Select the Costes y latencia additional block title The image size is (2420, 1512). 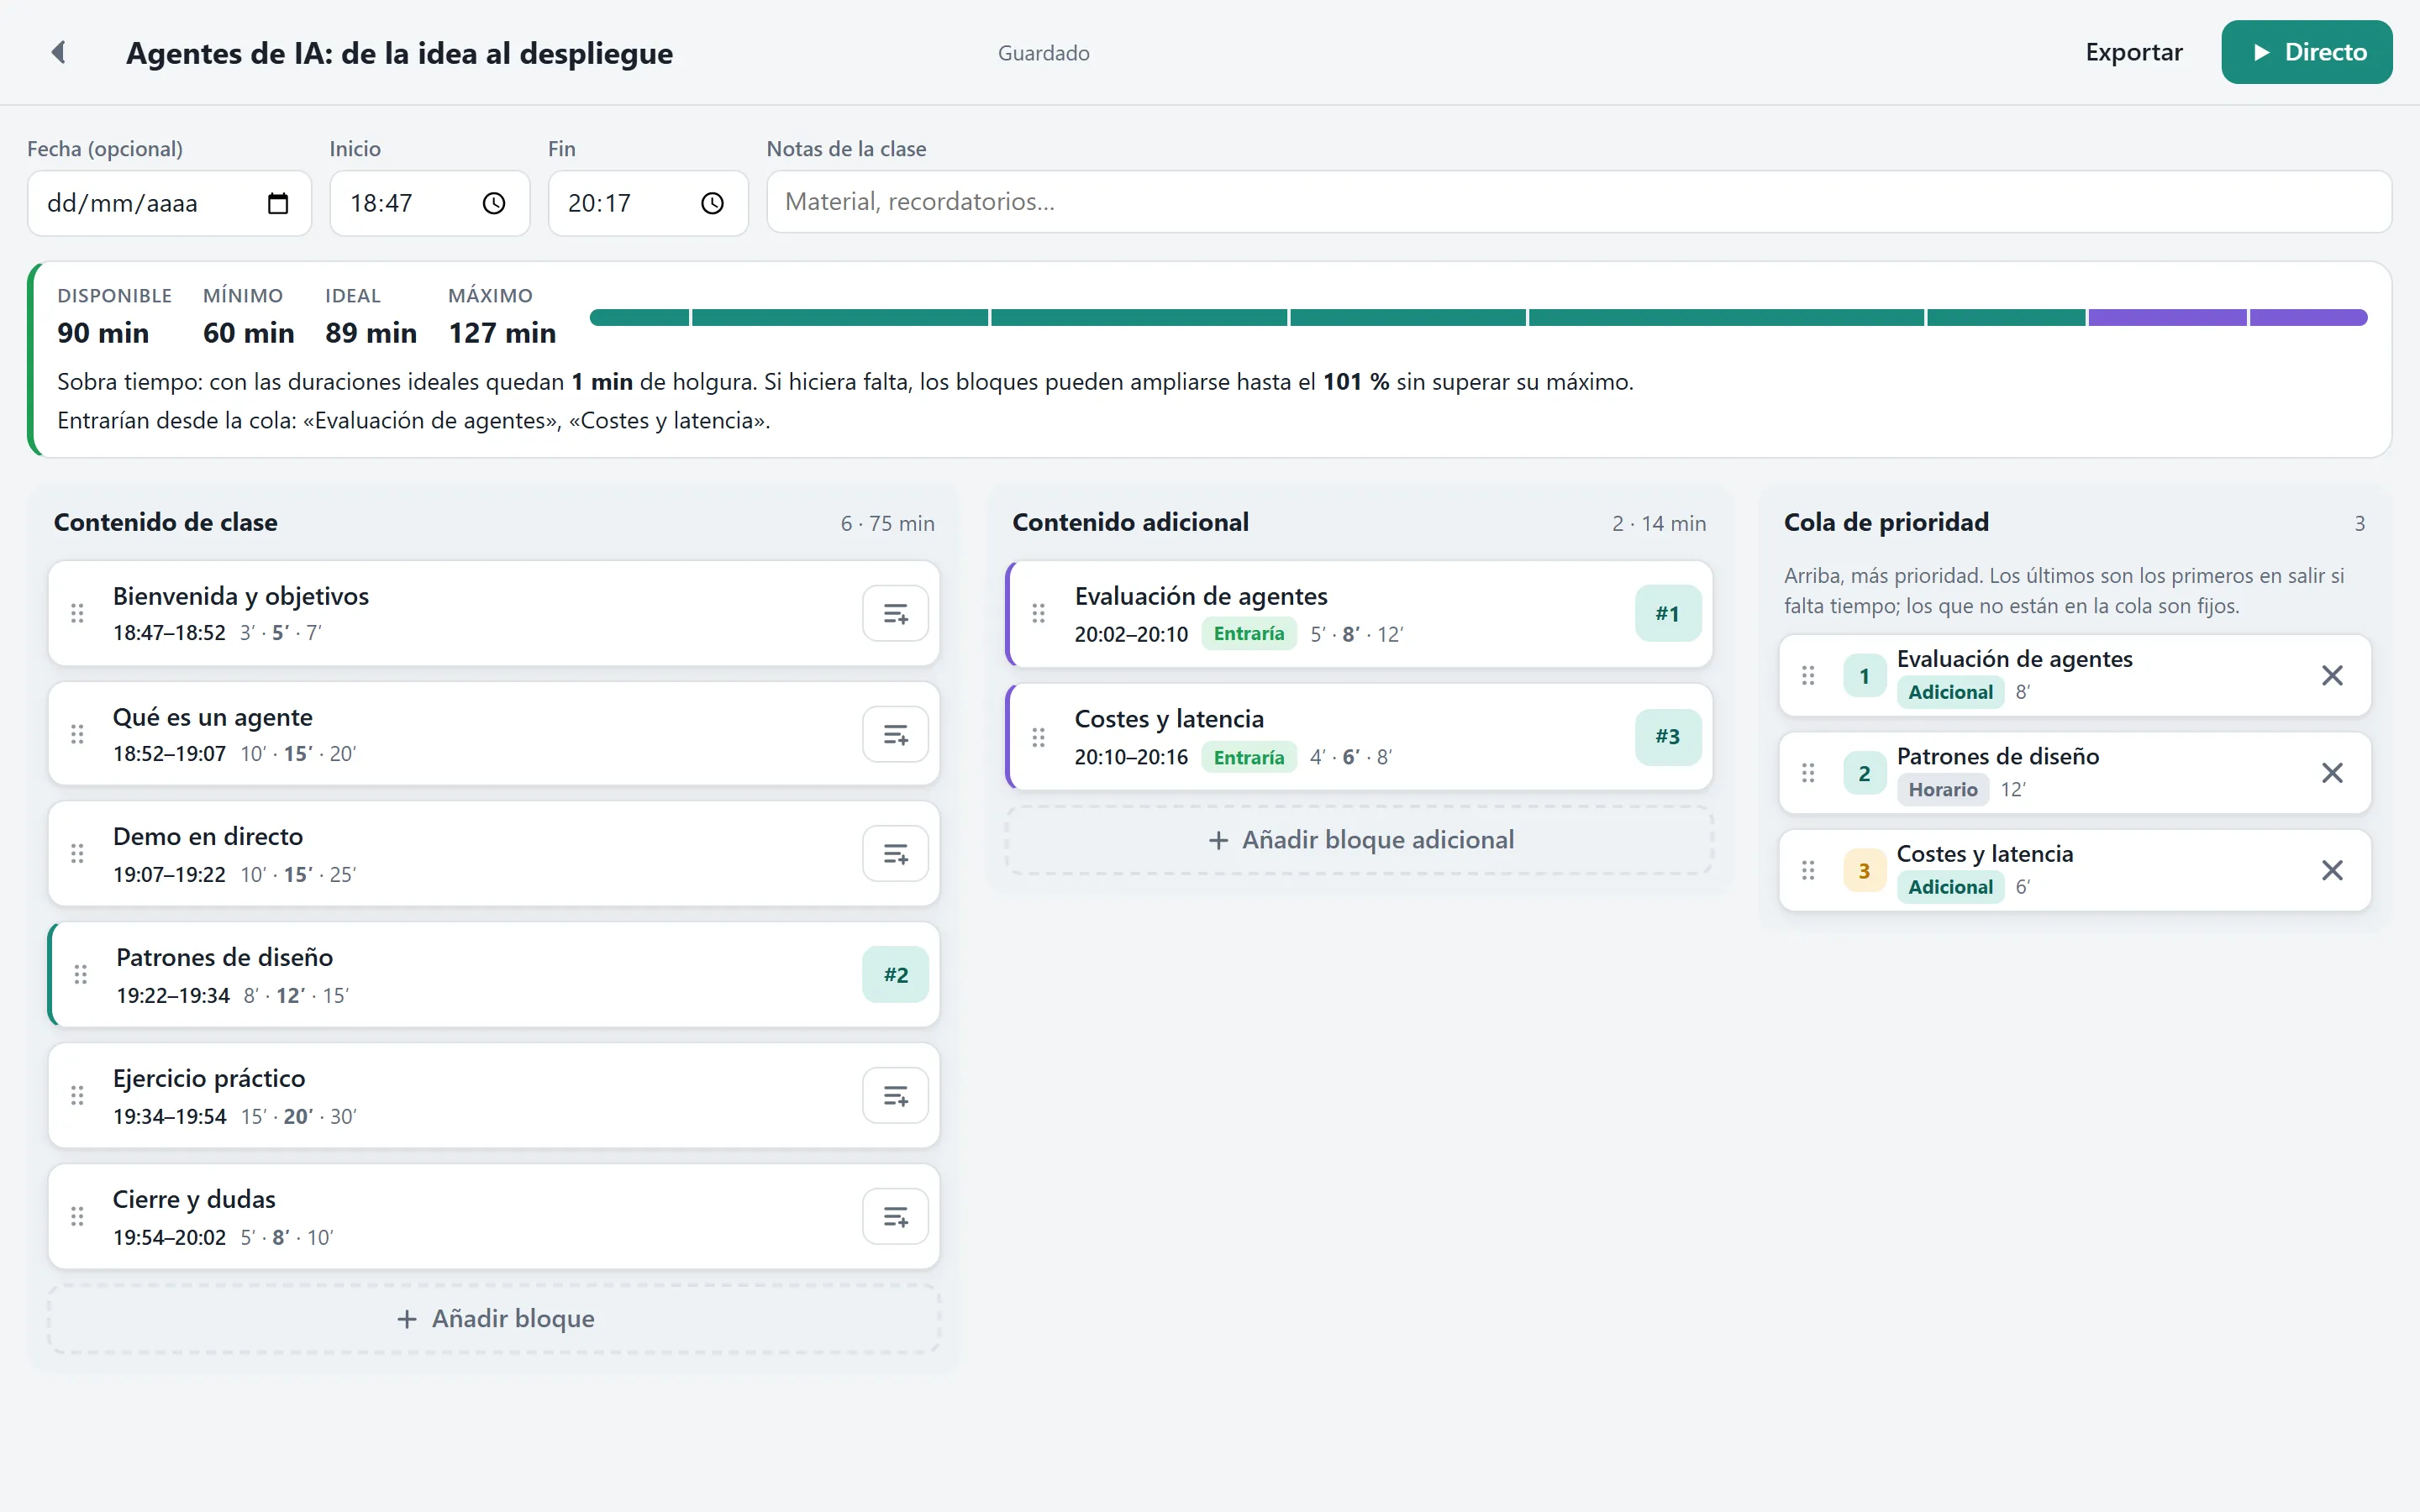(1169, 719)
